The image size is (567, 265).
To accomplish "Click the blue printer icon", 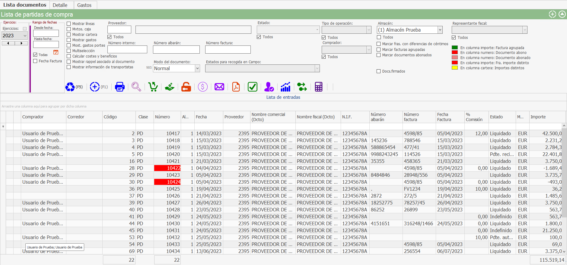I will point(120,87).
